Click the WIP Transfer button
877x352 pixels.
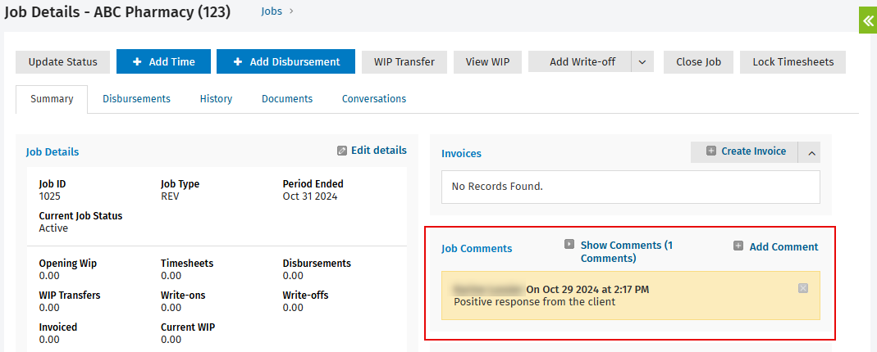[x=404, y=62]
